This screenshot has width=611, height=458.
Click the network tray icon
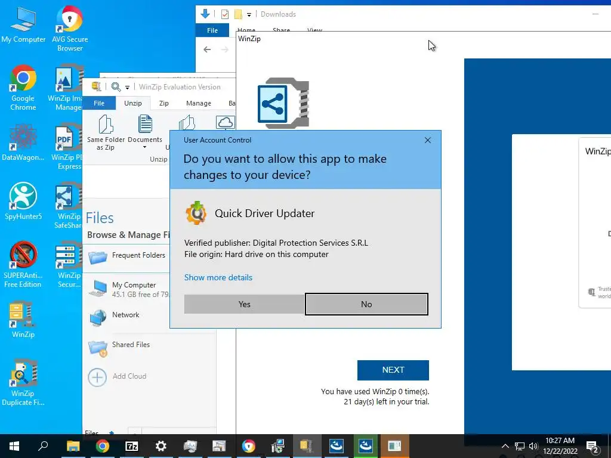tap(520, 446)
